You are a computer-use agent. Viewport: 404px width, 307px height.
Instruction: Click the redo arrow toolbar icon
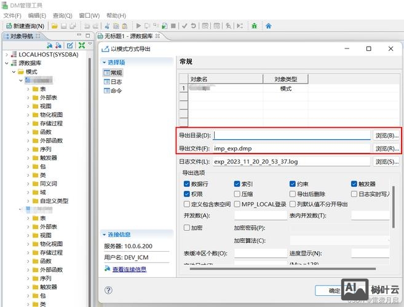pos(95,26)
